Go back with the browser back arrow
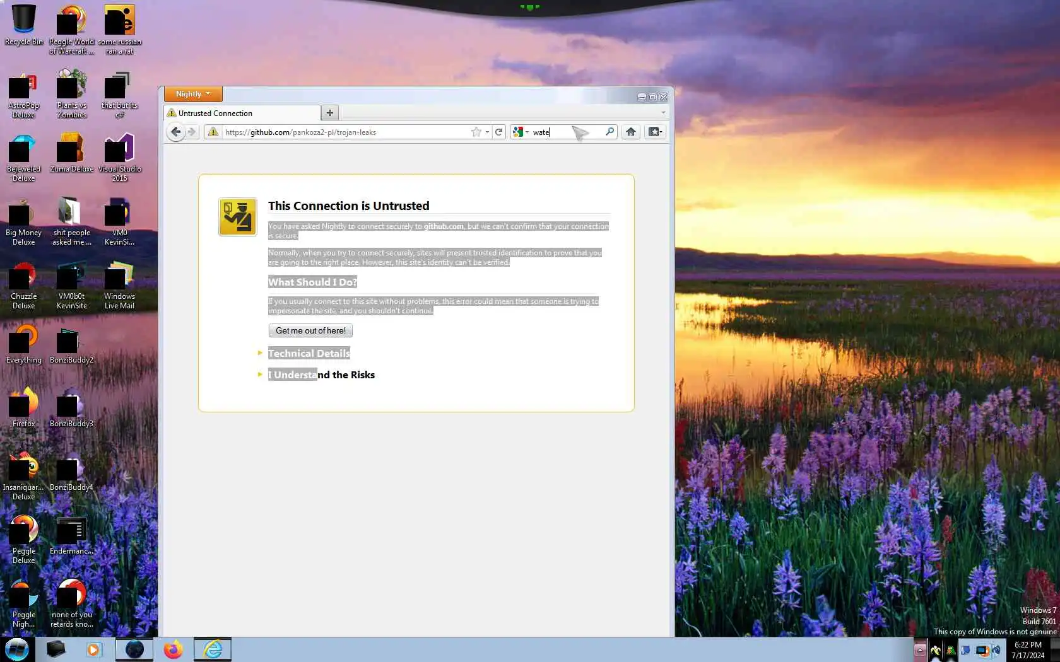The image size is (1060, 662). 175,132
